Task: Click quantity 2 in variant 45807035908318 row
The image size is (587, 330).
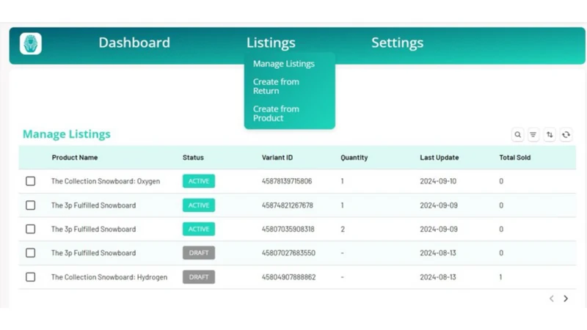Action: coord(343,230)
